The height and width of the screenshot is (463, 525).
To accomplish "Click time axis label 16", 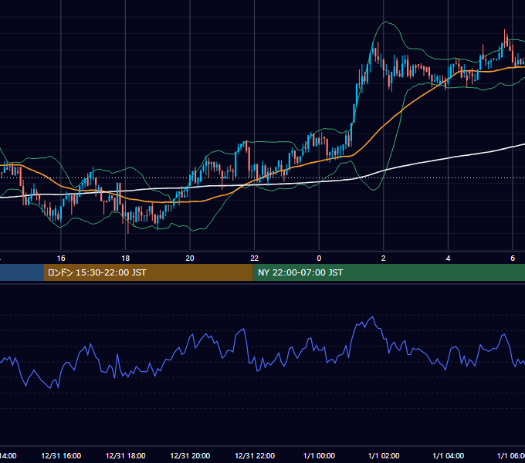I will coord(61,259).
